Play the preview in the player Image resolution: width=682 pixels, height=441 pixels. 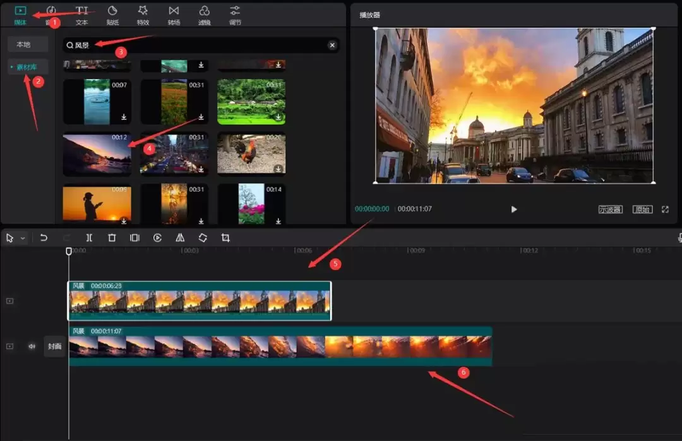coord(513,209)
